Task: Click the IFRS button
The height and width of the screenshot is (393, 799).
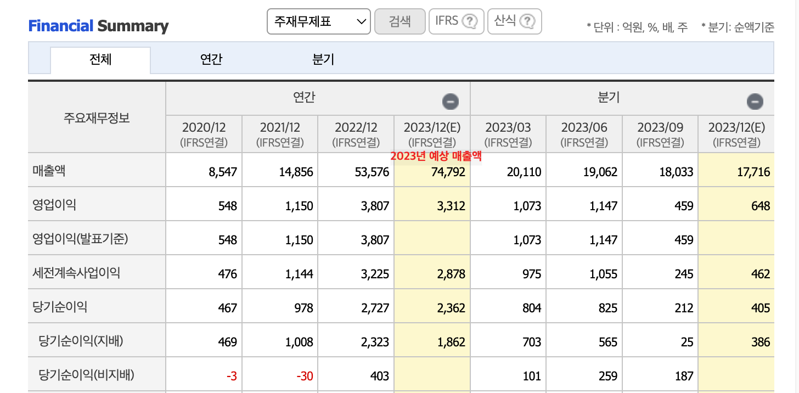Action: coord(457,21)
